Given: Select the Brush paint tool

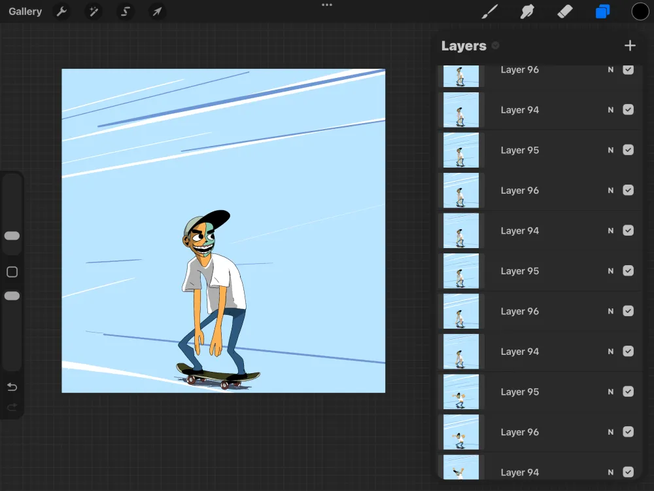Looking at the screenshot, I should (490, 12).
